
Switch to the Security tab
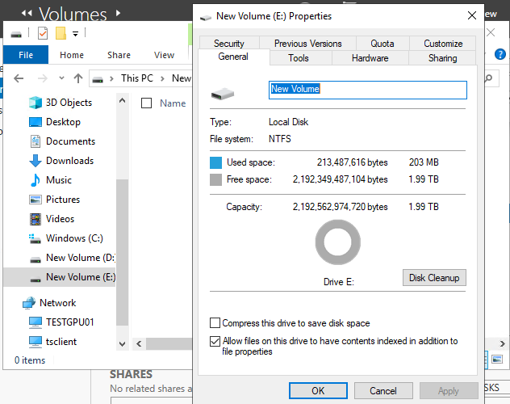point(229,44)
